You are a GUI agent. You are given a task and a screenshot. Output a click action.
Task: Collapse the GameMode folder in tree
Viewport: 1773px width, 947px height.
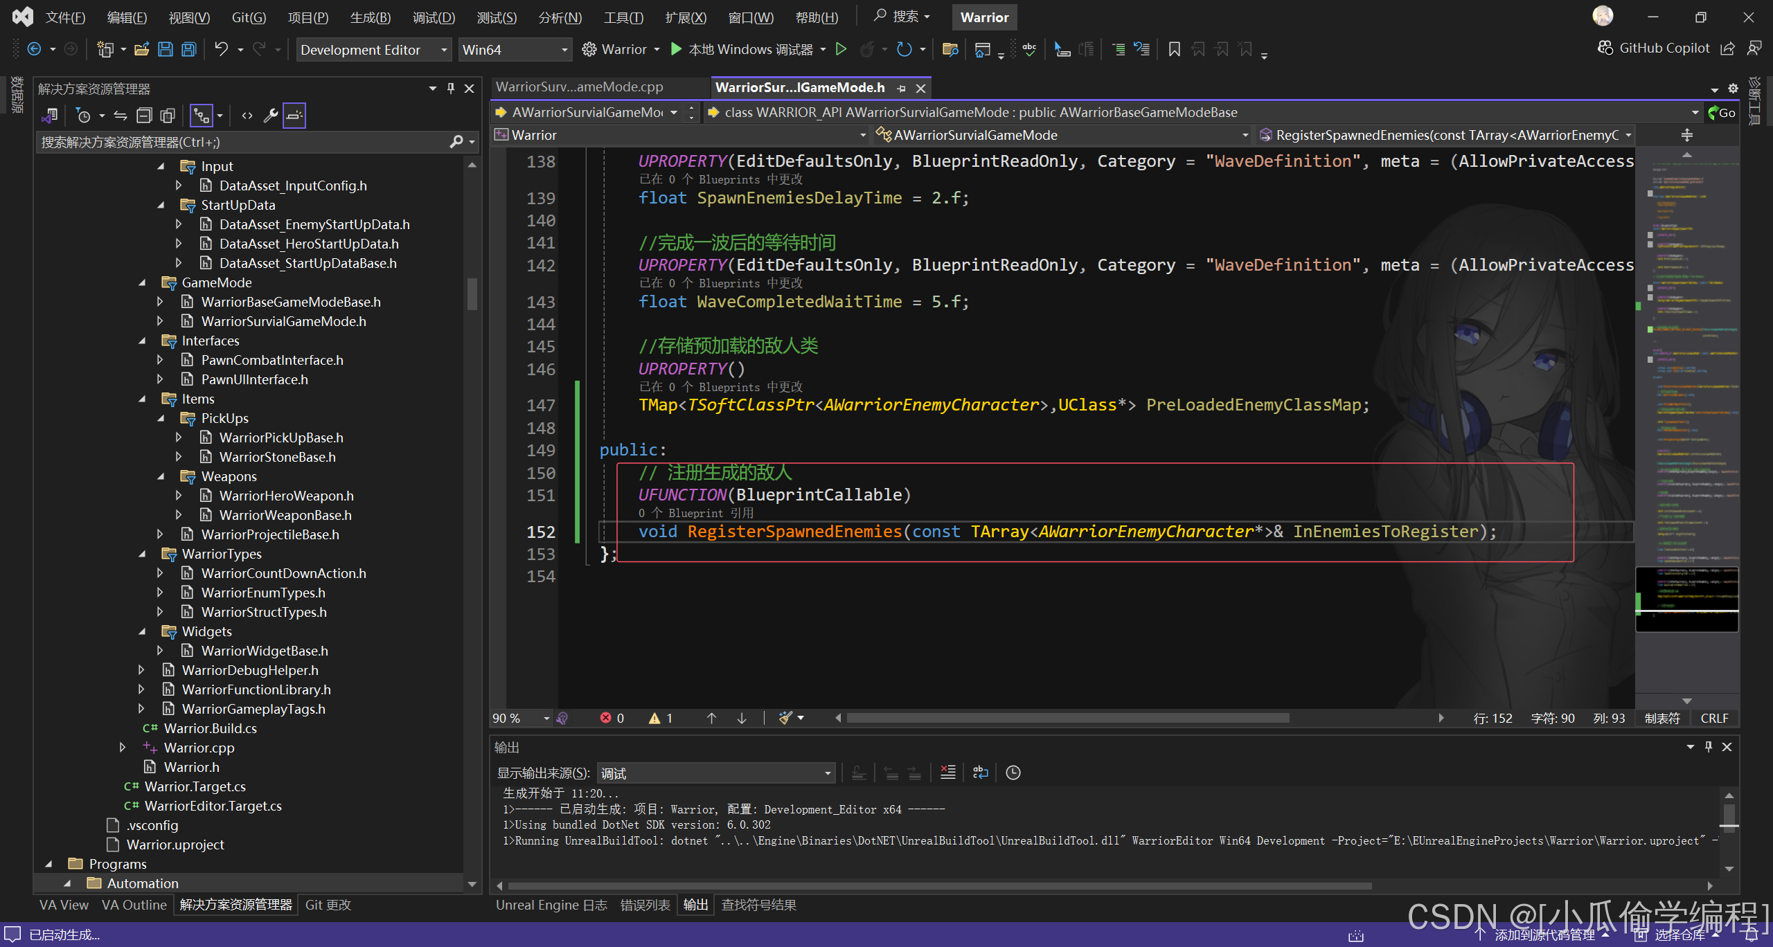point(143,282)
